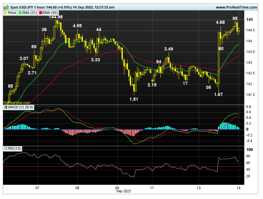Screen dimensions: 263x199
Task: Click the 'Sep 2022' month label
Action: [x=124, y=191]
